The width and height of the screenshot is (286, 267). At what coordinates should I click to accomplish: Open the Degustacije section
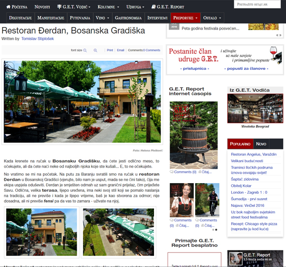pyautogui.click(x=21, y=18)
